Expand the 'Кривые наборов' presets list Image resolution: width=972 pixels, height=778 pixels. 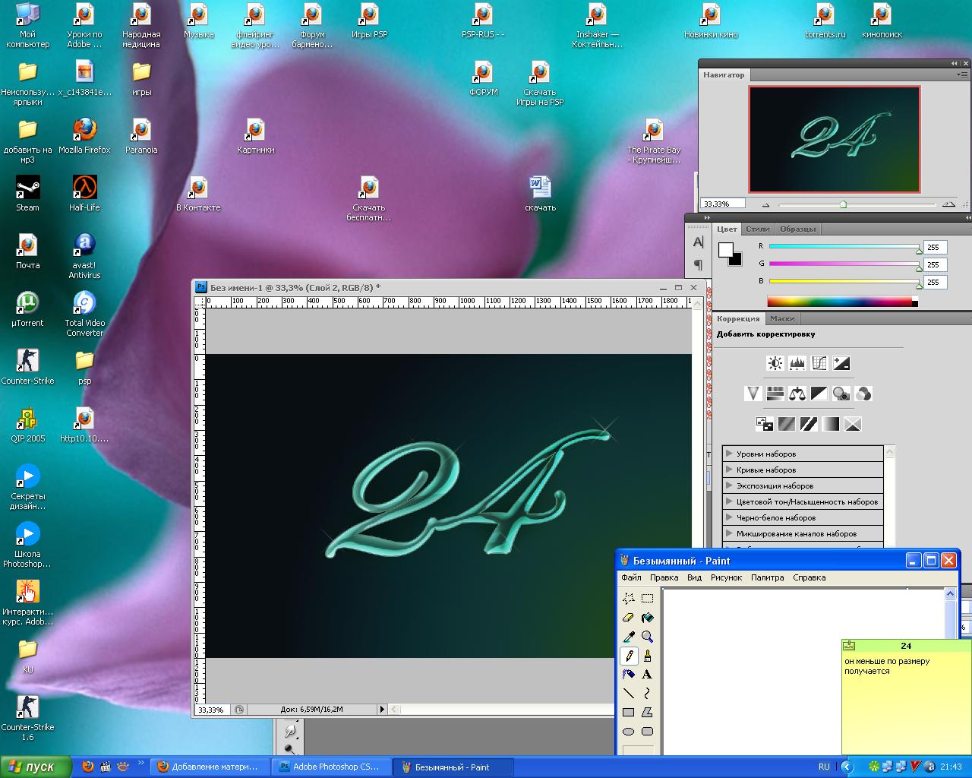[729, 470]
